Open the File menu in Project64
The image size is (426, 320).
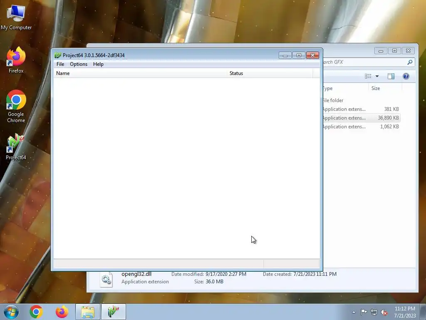click(60, 64)
